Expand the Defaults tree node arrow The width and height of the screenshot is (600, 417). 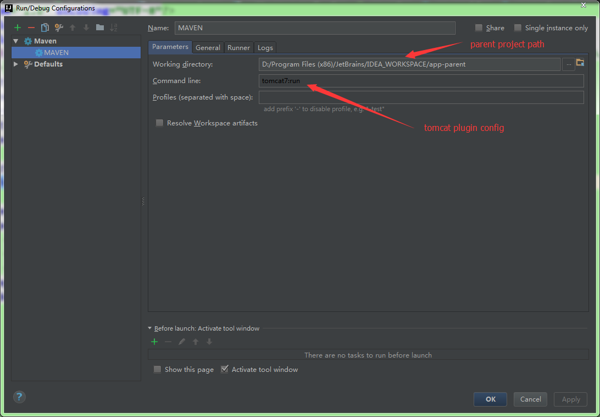pyautogui.click(x=16, y=64)
